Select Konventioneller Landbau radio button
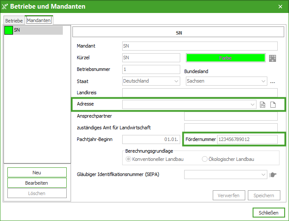Image resolution: width=289 pixels, height=221 pixels. [128, 159]
